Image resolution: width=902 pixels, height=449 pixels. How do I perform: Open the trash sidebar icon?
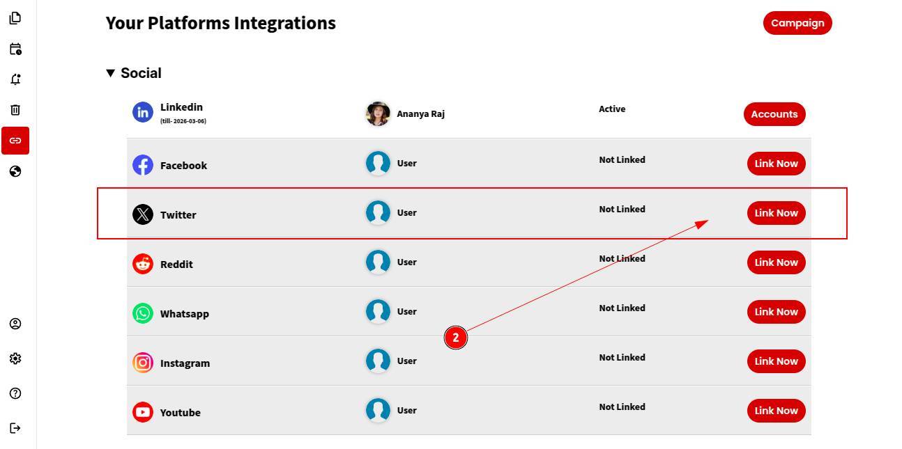[15, 110]
